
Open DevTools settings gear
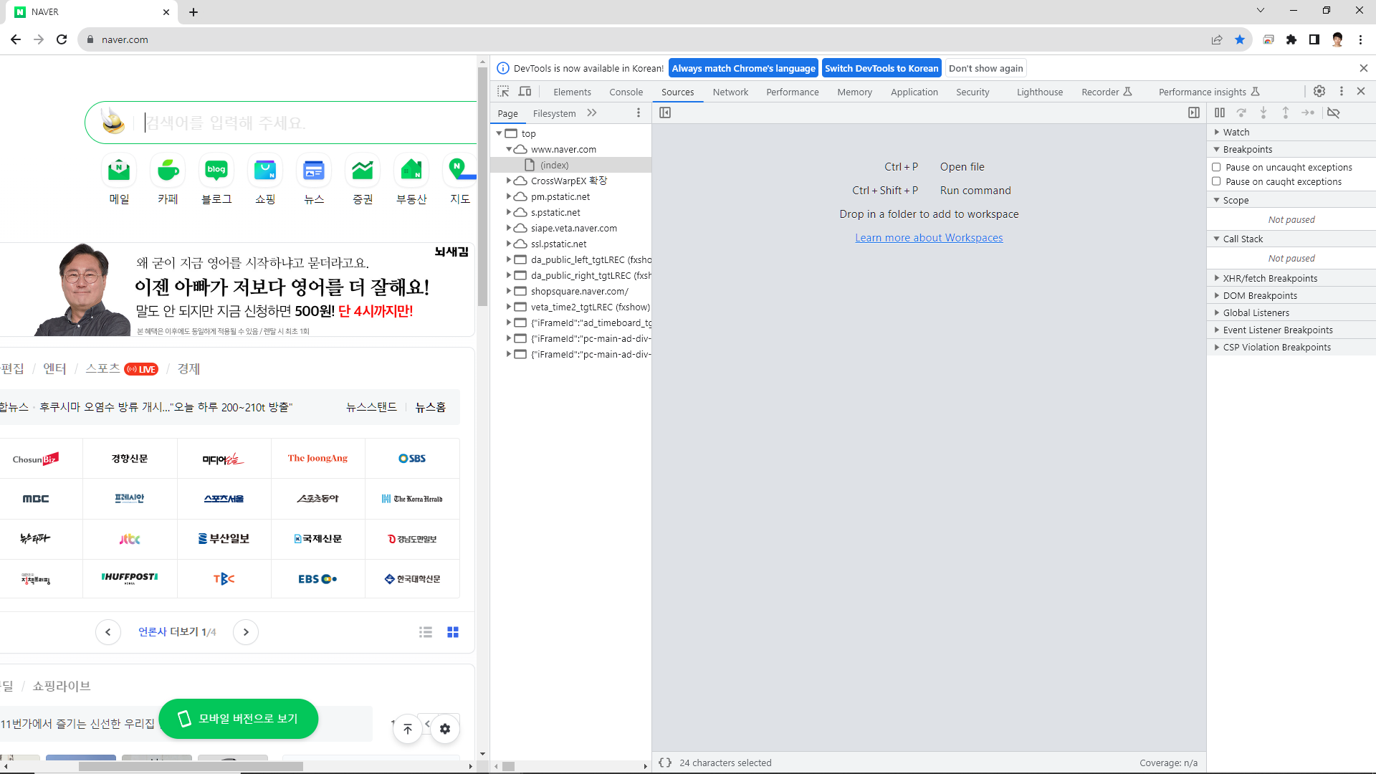1319,91
